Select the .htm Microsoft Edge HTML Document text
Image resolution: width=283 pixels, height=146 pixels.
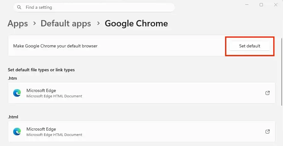pyautogui.click(x=54, y=96)
